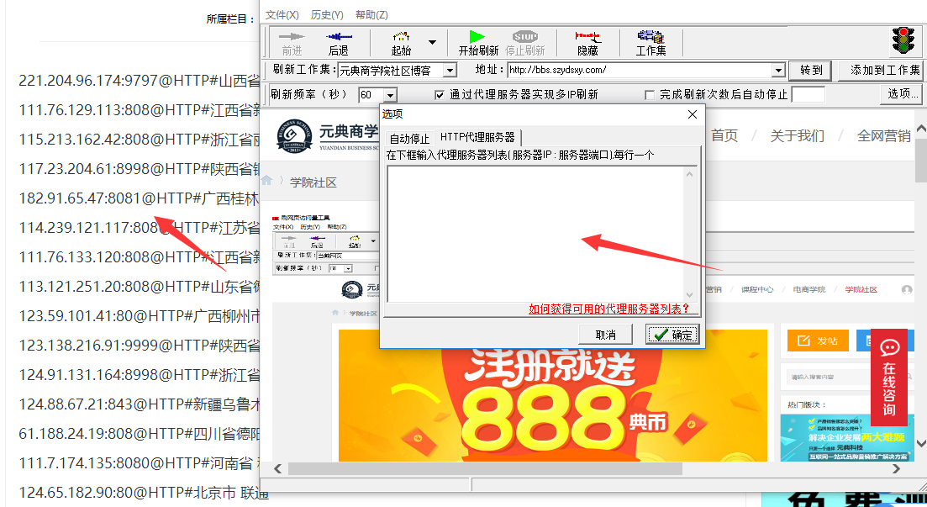
Task: Click the 隐藏 (Hide) toolbar icon
Action: [x=587, y=42]
